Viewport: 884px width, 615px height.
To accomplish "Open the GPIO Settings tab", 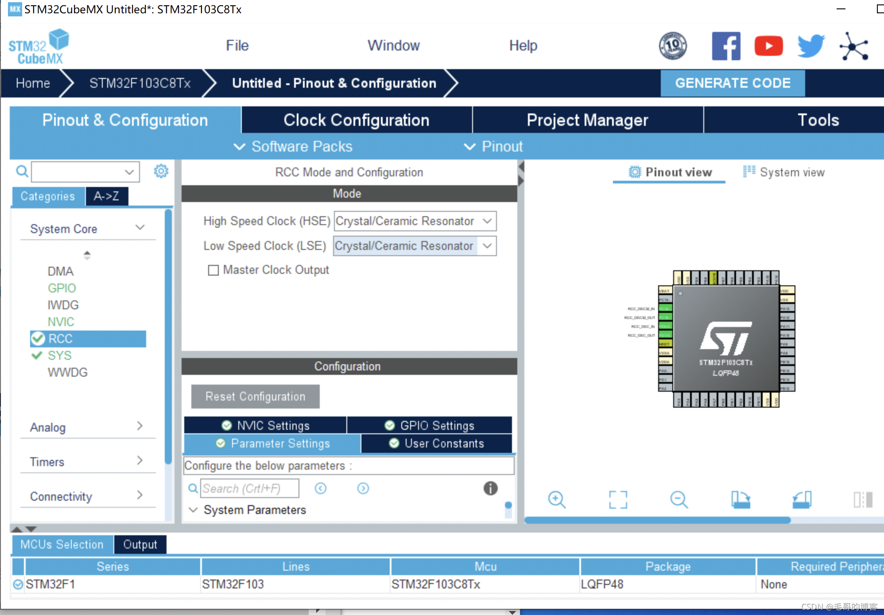I will pos(429,425).
